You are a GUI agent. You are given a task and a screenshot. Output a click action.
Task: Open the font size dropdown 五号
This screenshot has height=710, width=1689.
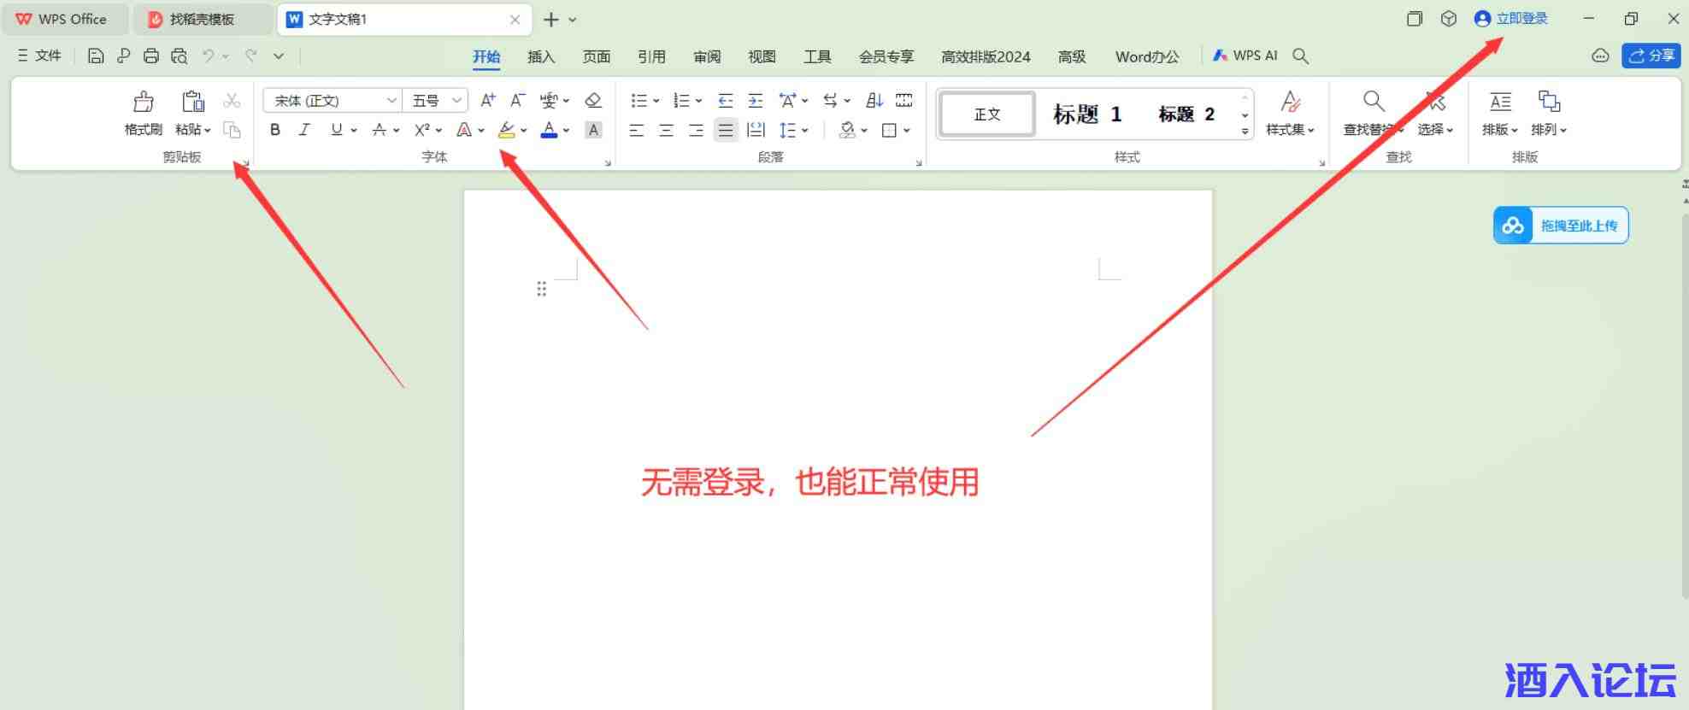point(436,101)
